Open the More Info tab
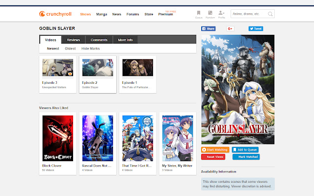The image size is (314, 196). [x=125, y=40]
